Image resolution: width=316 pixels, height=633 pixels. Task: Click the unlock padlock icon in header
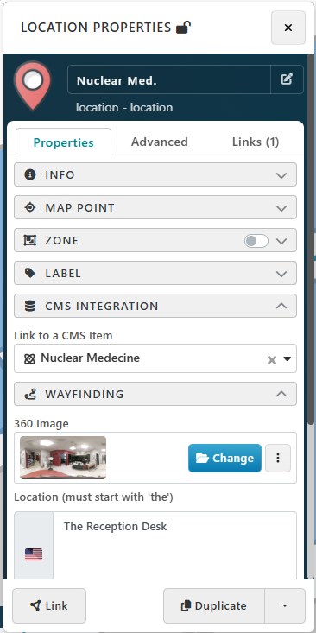(183, 28)
